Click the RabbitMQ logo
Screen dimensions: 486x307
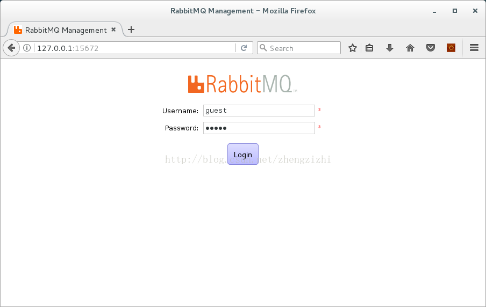pyautogui.click(x=242, y=84)
